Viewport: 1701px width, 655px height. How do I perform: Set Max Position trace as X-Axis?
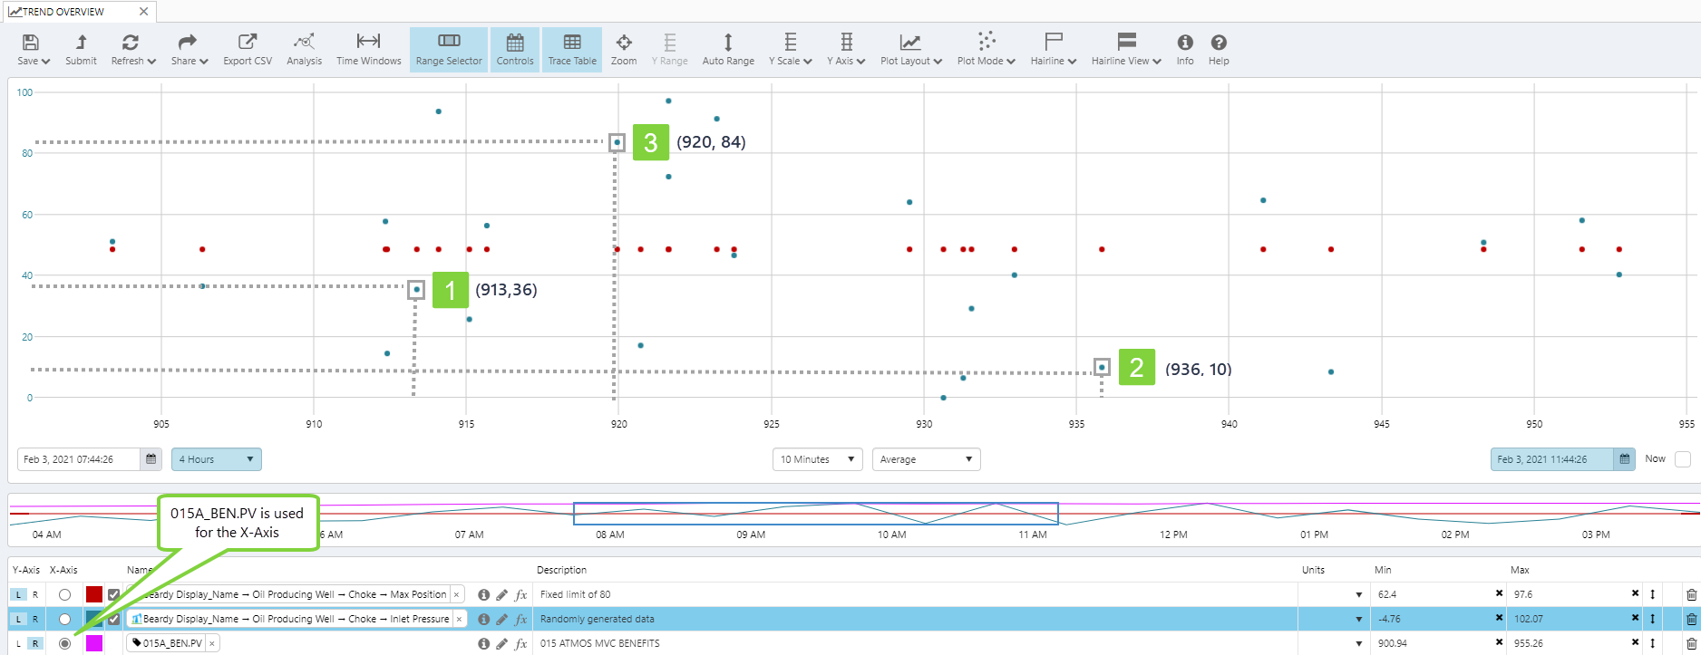pyautogui.click(x=64, y=595)
